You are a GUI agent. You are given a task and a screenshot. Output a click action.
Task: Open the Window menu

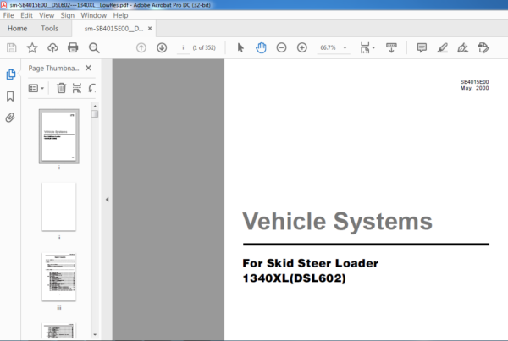(94, 15)
